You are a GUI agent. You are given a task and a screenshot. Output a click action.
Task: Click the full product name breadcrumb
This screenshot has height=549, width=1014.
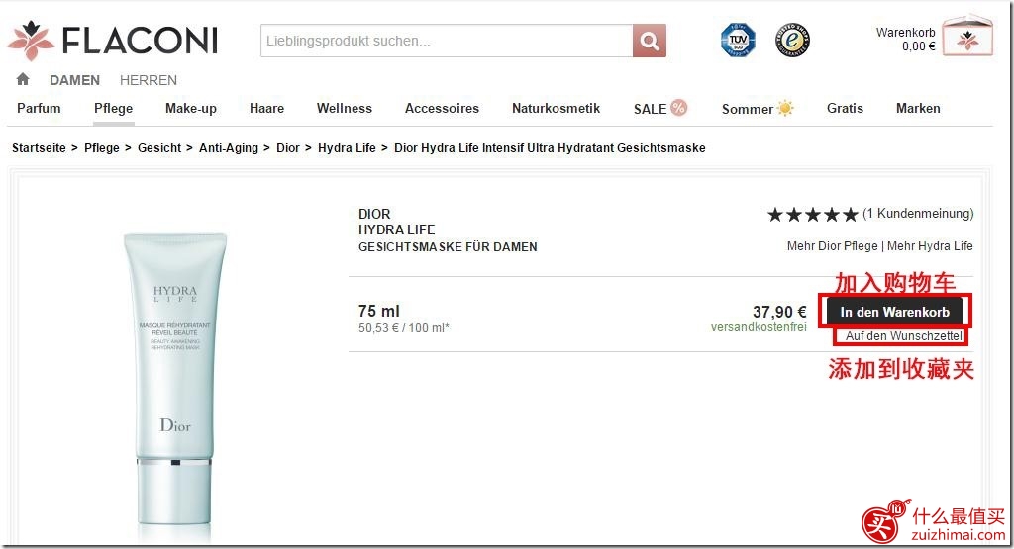(550, 148)
